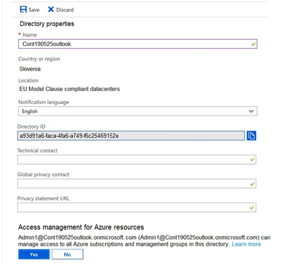Click the Directory properties heading
The width and height of the screenshot is (281, 264).
[47, 24]
